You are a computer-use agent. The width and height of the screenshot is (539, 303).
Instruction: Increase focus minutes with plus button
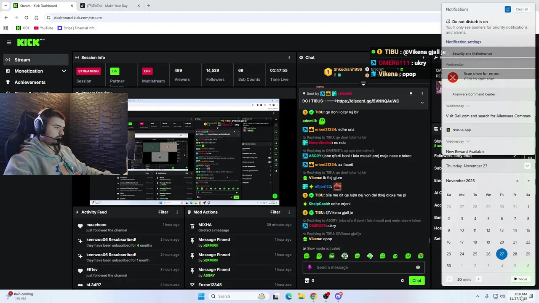point(478,279)
